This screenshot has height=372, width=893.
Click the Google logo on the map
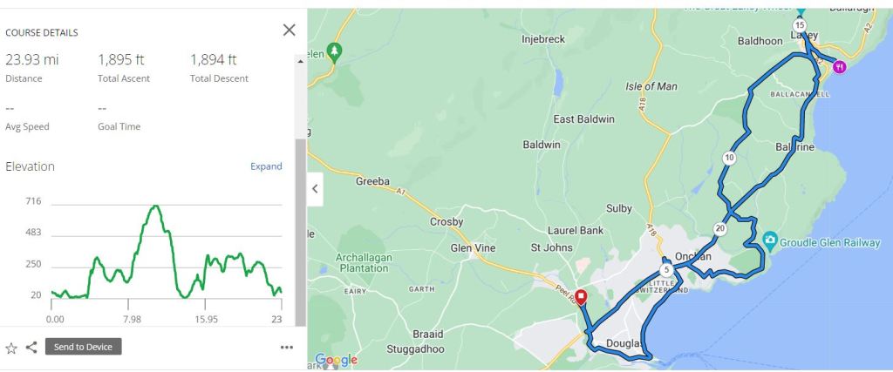pyautogui.click(x=337, y=360)
